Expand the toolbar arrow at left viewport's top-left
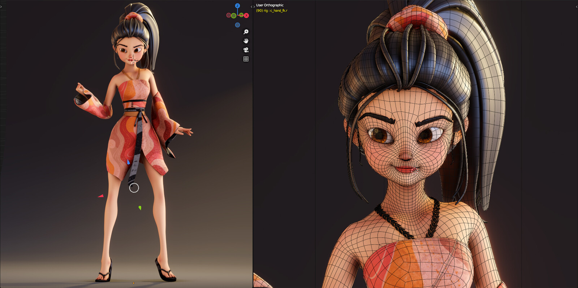The image size is (578, 288). pos(1,6)
